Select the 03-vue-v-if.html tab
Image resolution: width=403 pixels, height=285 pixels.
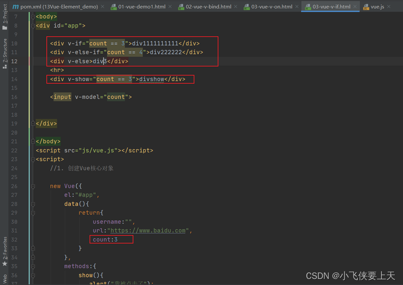(x=331, y=7)
